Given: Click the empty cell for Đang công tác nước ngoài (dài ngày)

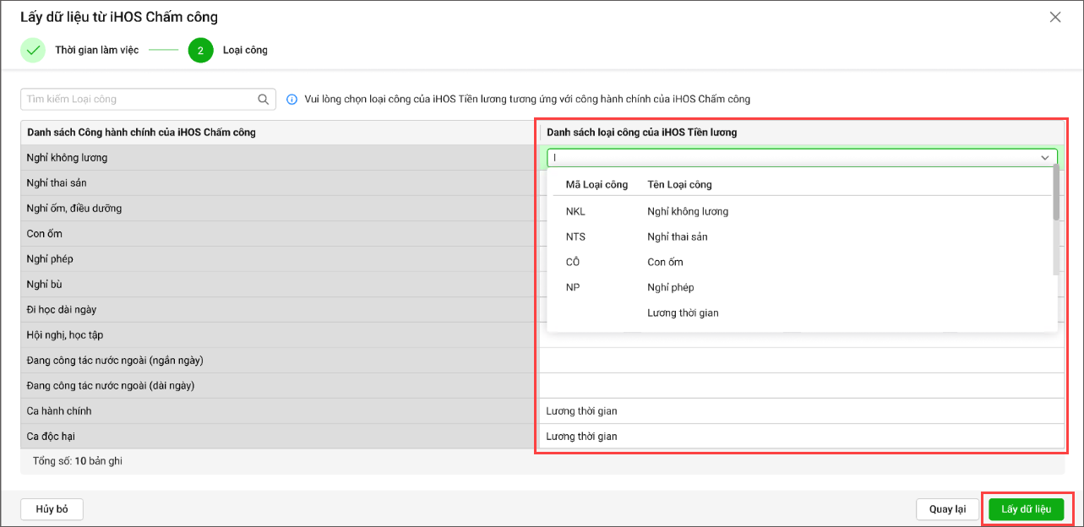Looking at the screenshot, I should coord(801,386).
